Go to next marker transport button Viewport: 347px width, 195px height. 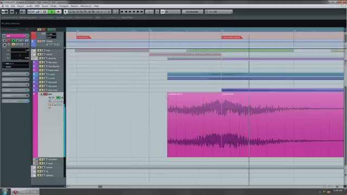(33, 12)
